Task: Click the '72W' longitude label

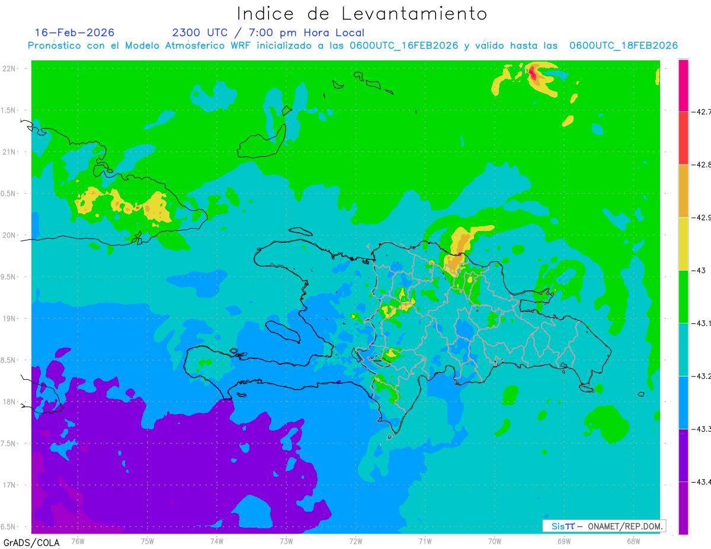Action: (355, 541)
